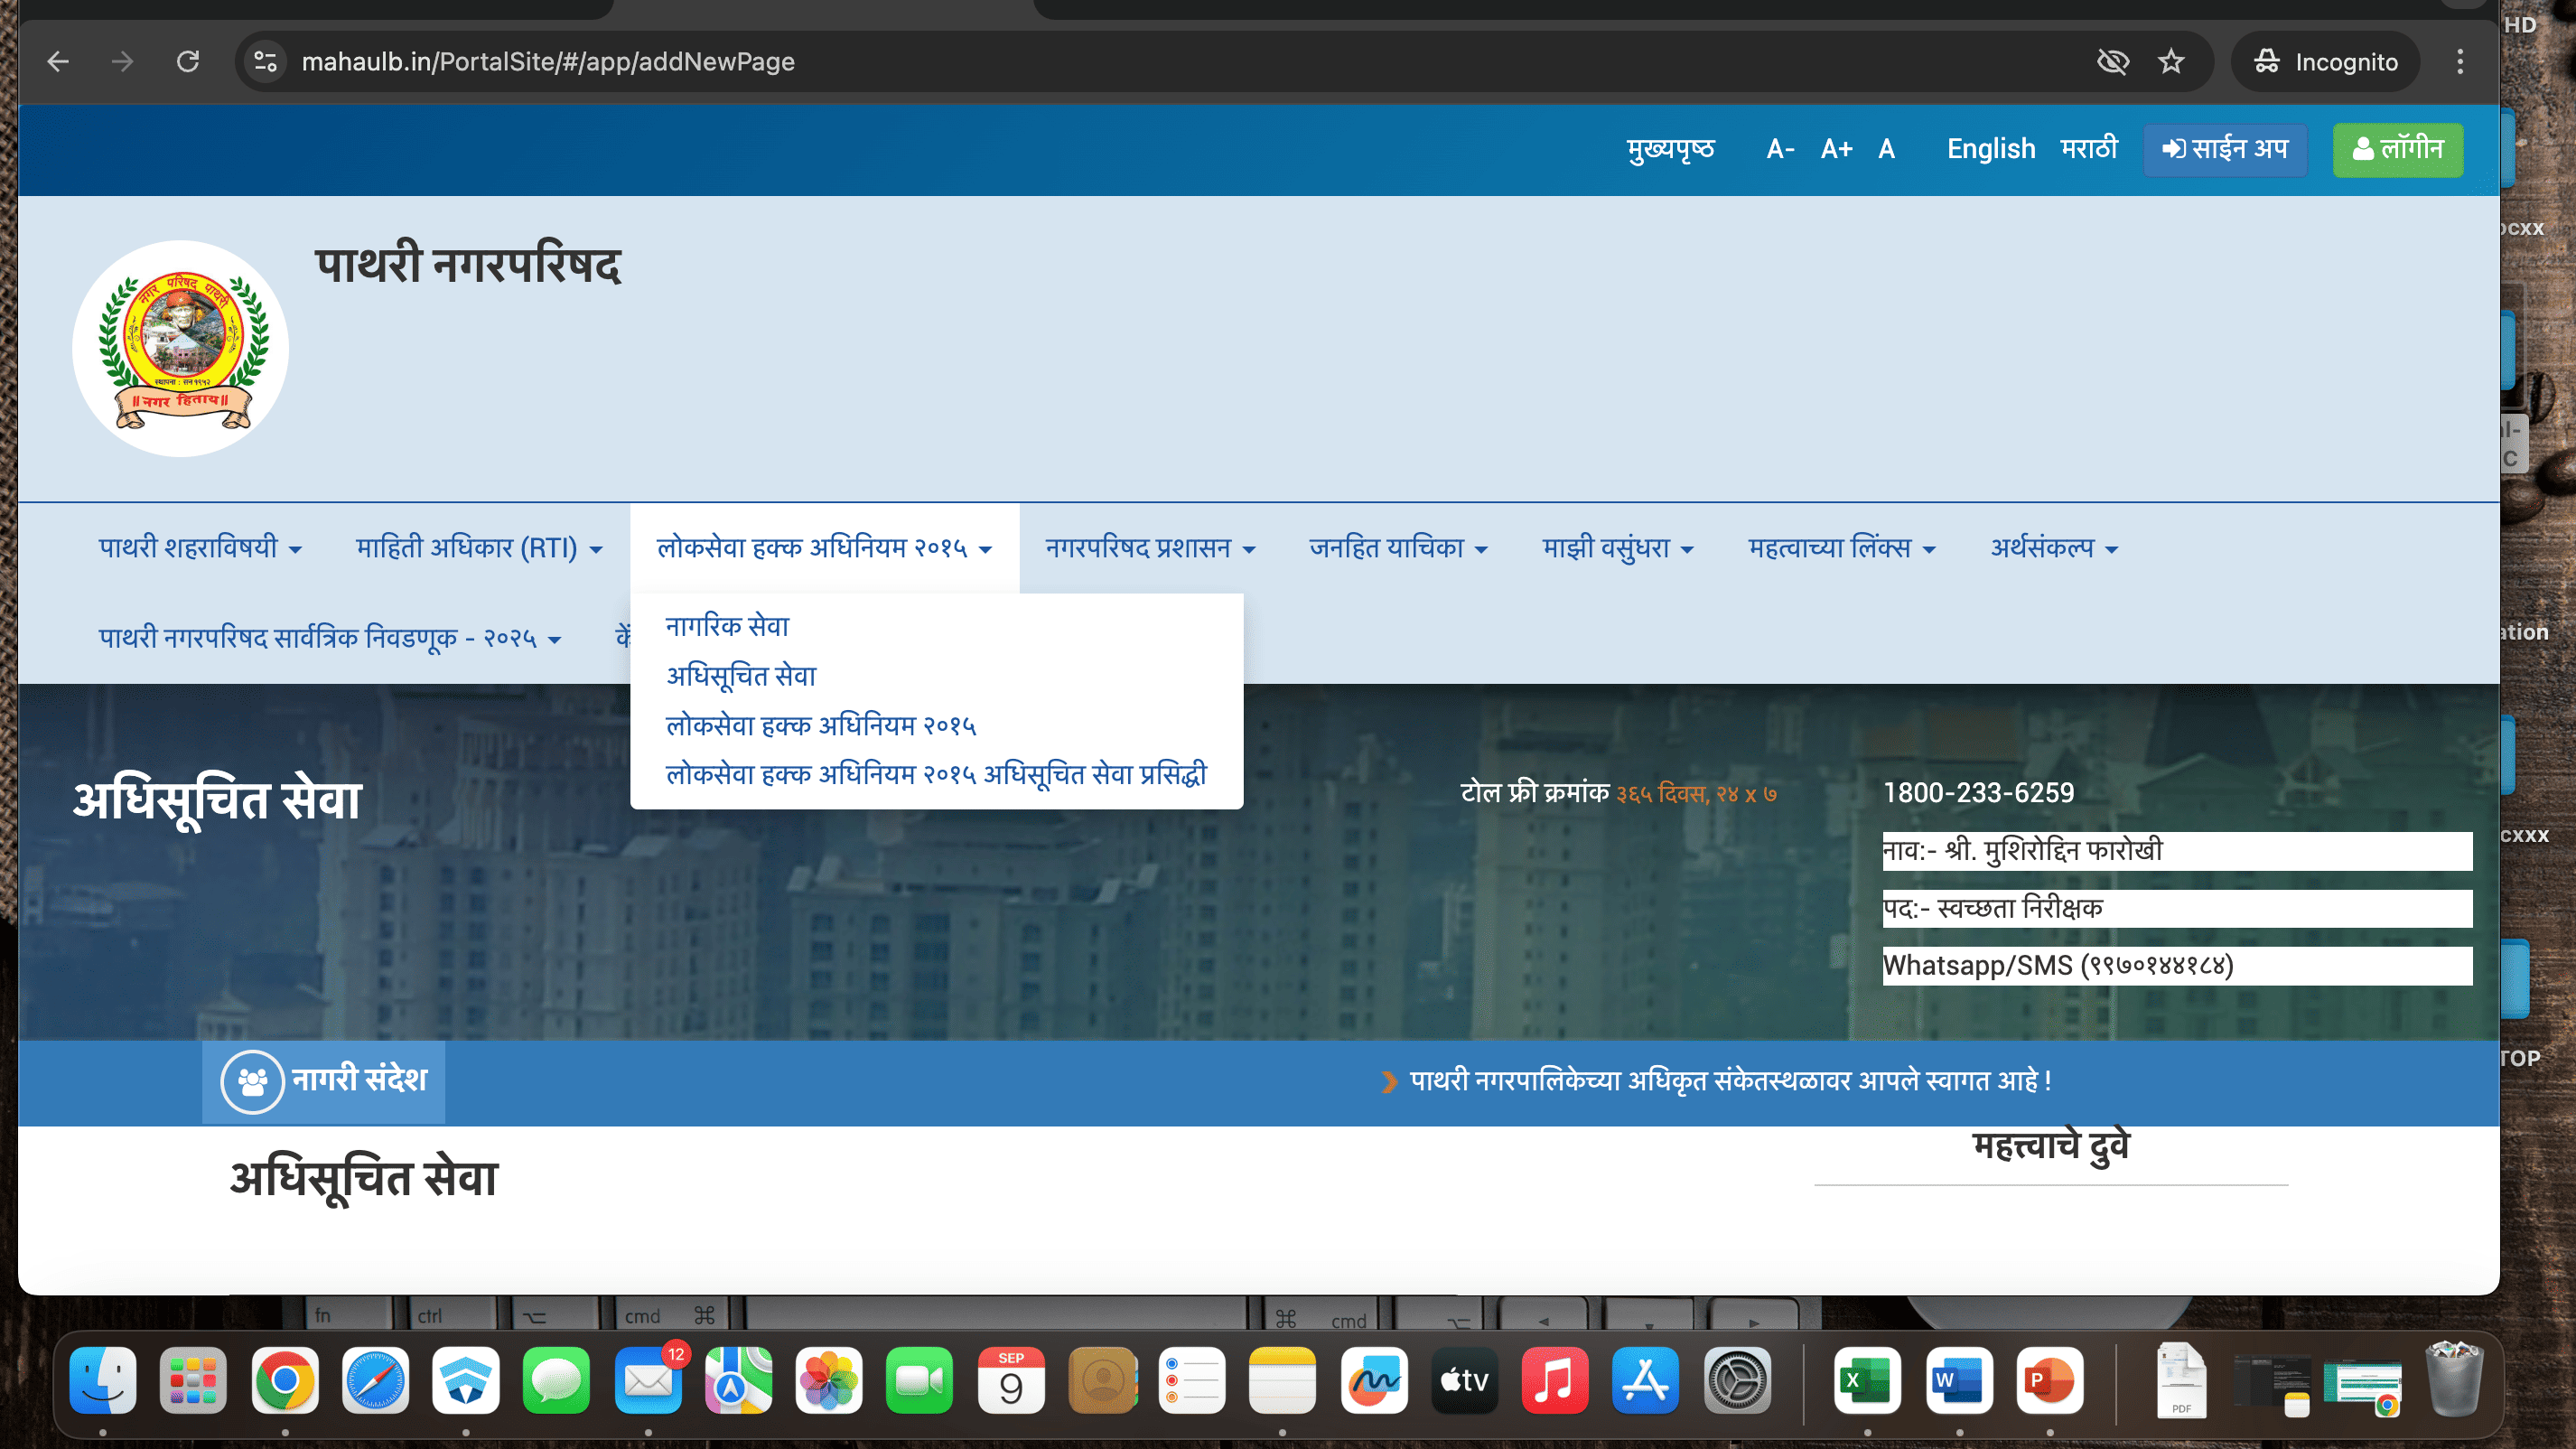Click the tracking protection eye icon
This screenshot has height=1449, width=2576.
coord(2112,62)
